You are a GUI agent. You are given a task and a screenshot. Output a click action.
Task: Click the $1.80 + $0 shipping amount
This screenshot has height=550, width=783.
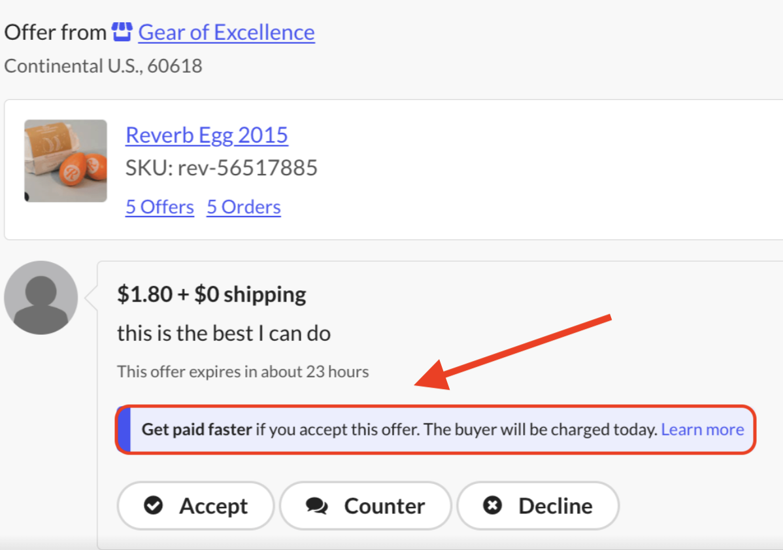[212, 294]
